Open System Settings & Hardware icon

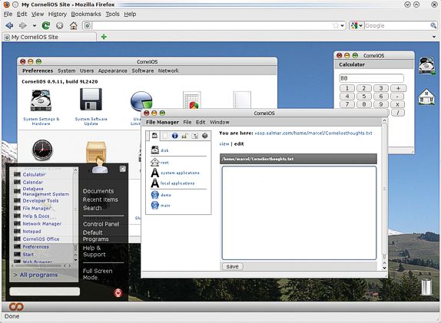coord(41,101)
